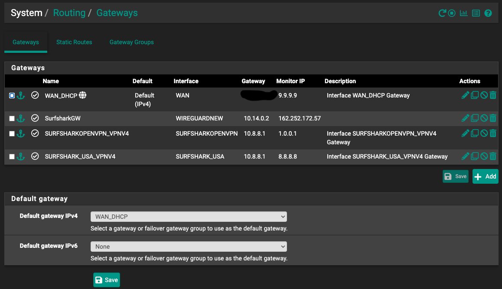Image resolution: width=502 pixels, height=289 pixels.
Task: Click the 'Default (IPv4)' cell
Action: point(144,100)
